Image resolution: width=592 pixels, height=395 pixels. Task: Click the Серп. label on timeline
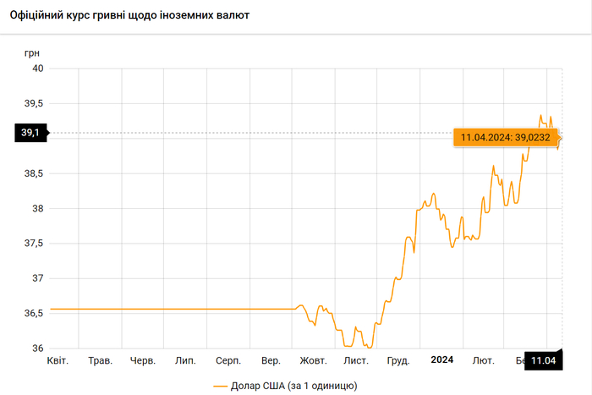[x=229, y=360]
